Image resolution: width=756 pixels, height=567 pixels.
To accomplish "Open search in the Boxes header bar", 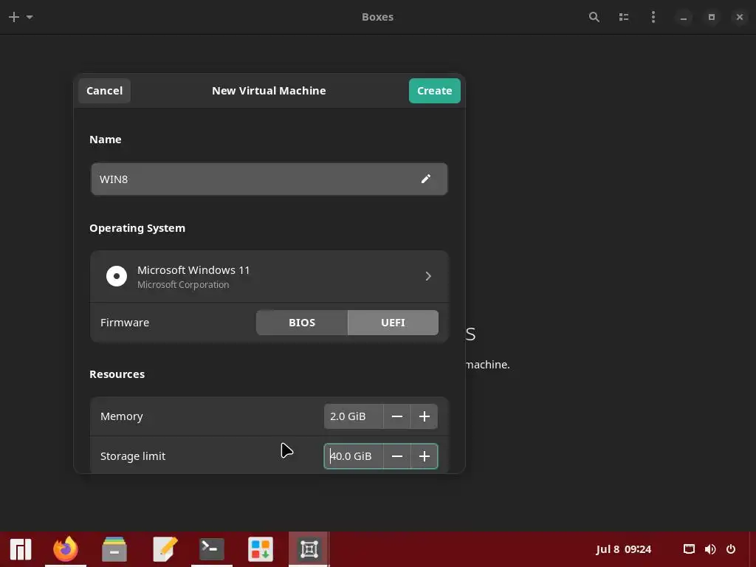I will pyautogui.click(x=594, y=17).
